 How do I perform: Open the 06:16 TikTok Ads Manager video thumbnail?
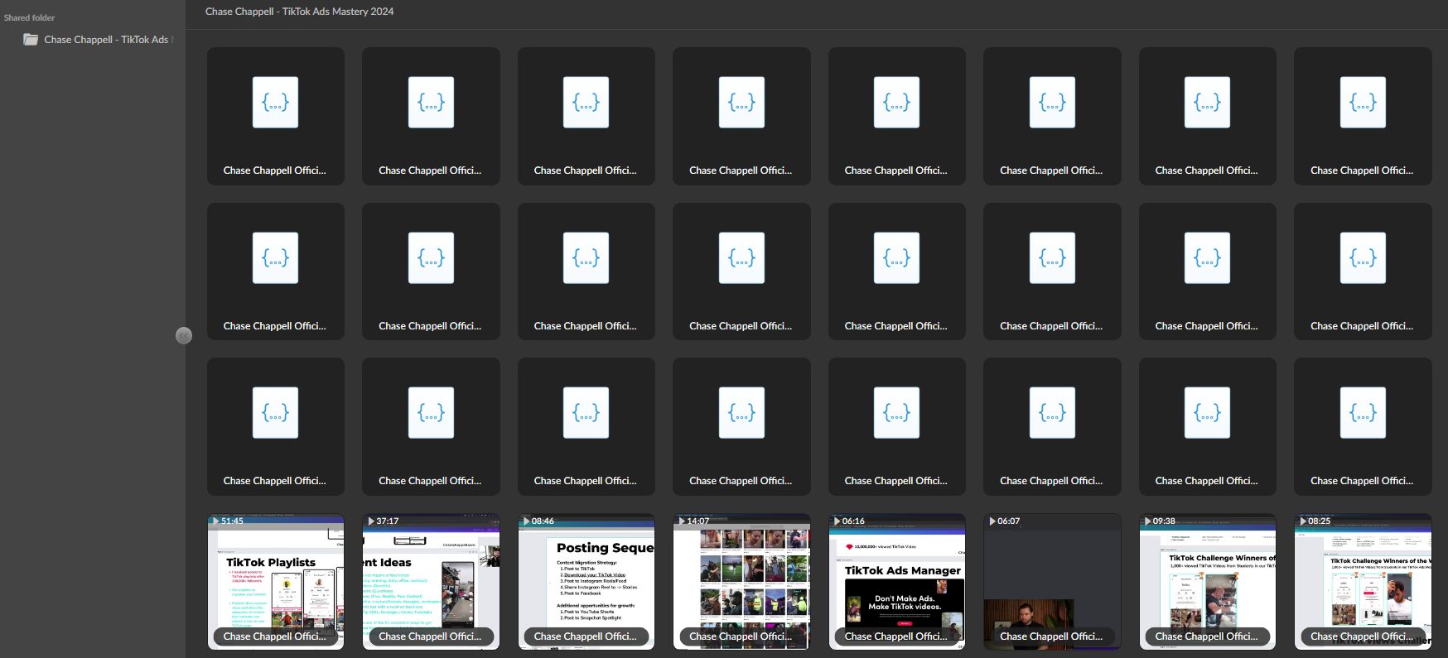click(x=897, y=581)
